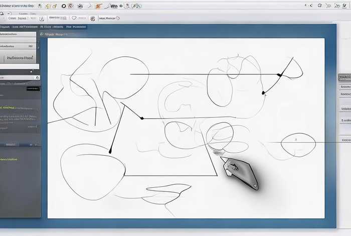The width and height of the screenshot is (351, 236).
Task: Click the circular arrow icon in options bar
Action: [x=93, y=18]
